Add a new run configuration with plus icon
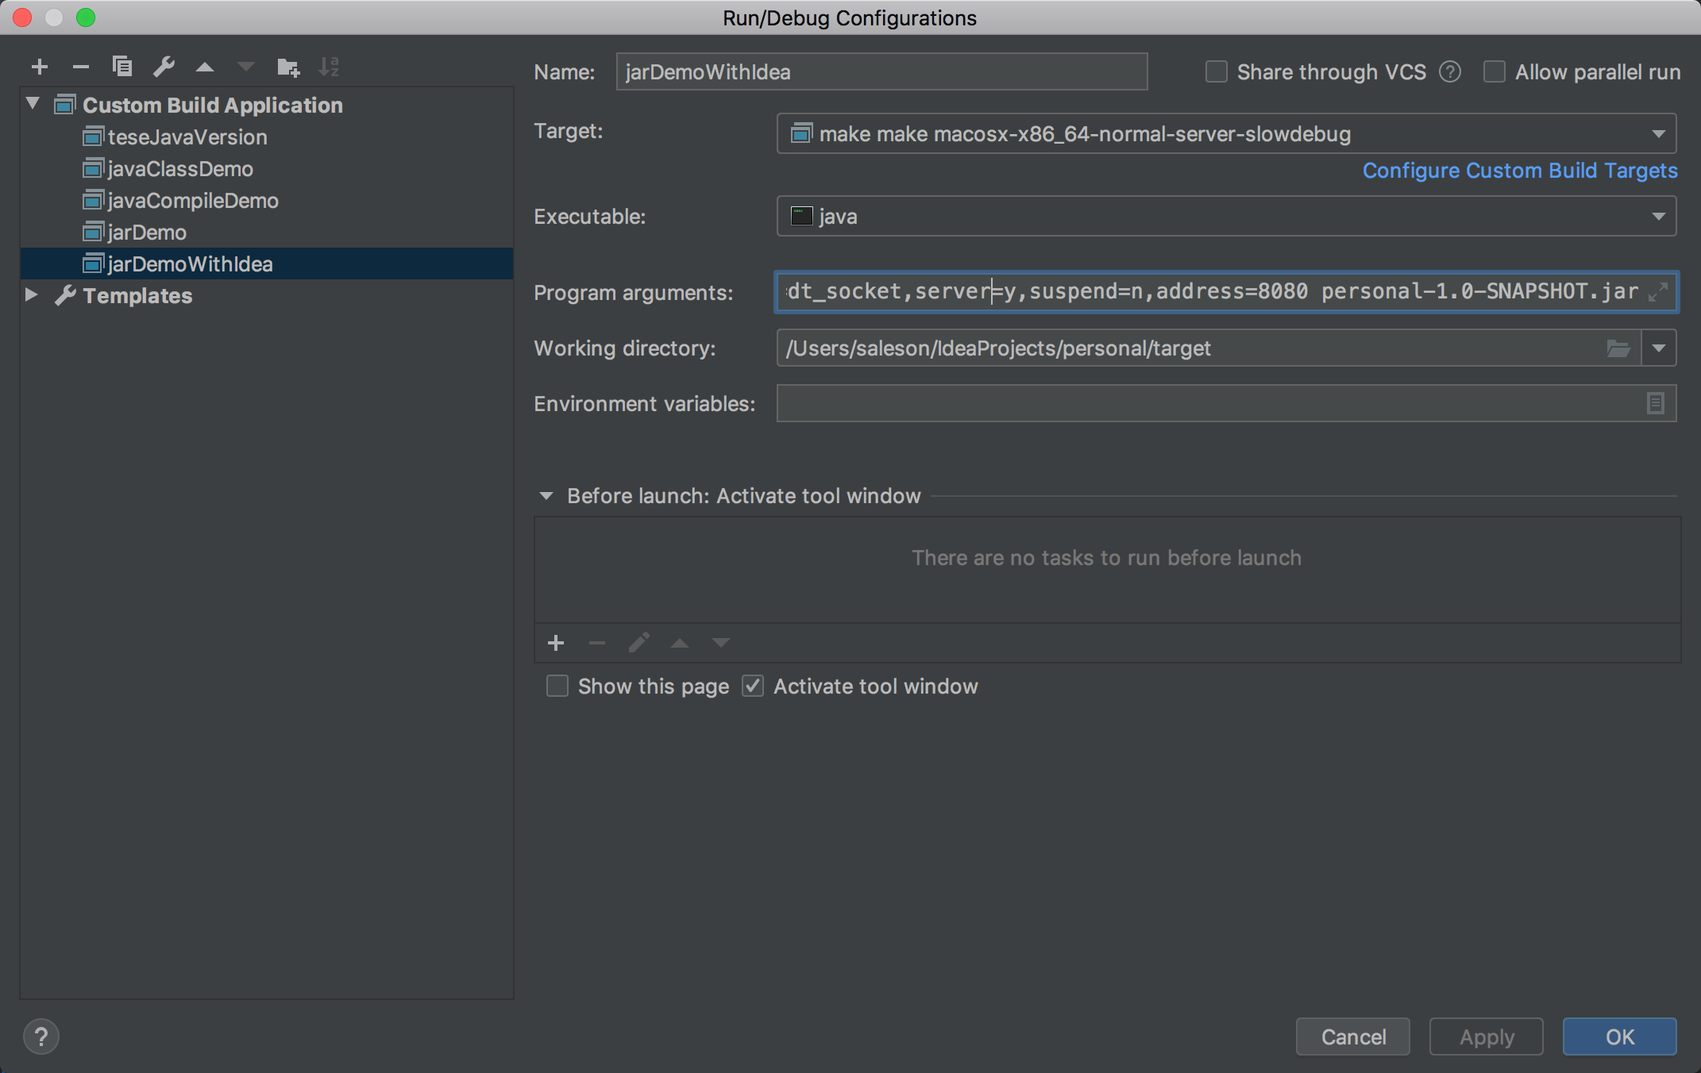The width and height of the screenshot is (1701, 1073). point(40,67)
